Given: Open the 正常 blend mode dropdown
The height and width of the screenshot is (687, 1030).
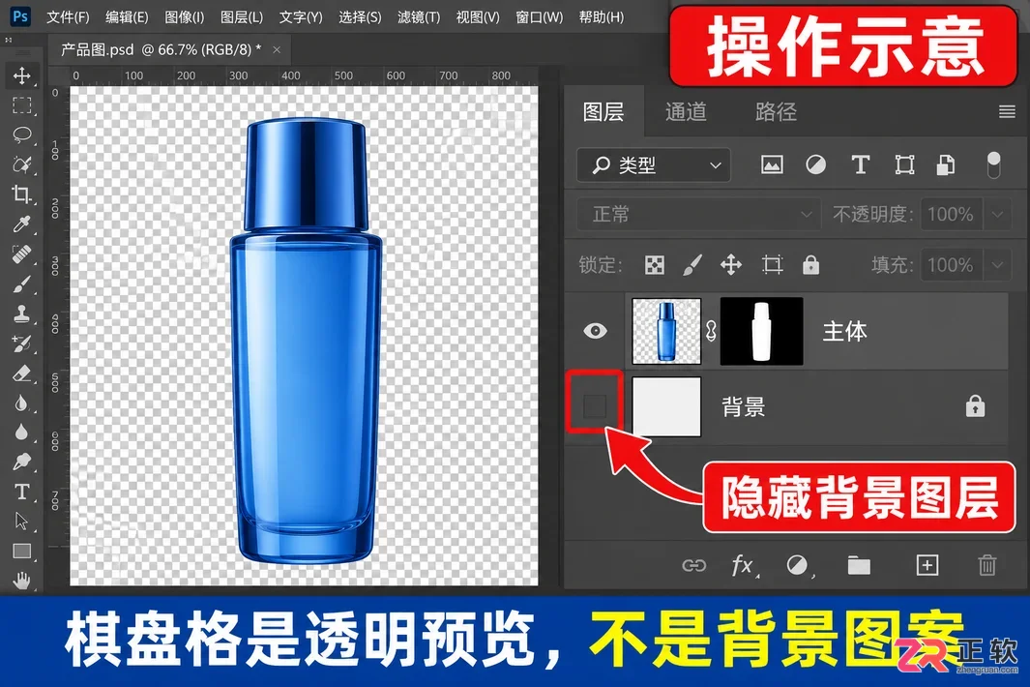Looking at the screenshot, I should [698, 214].
